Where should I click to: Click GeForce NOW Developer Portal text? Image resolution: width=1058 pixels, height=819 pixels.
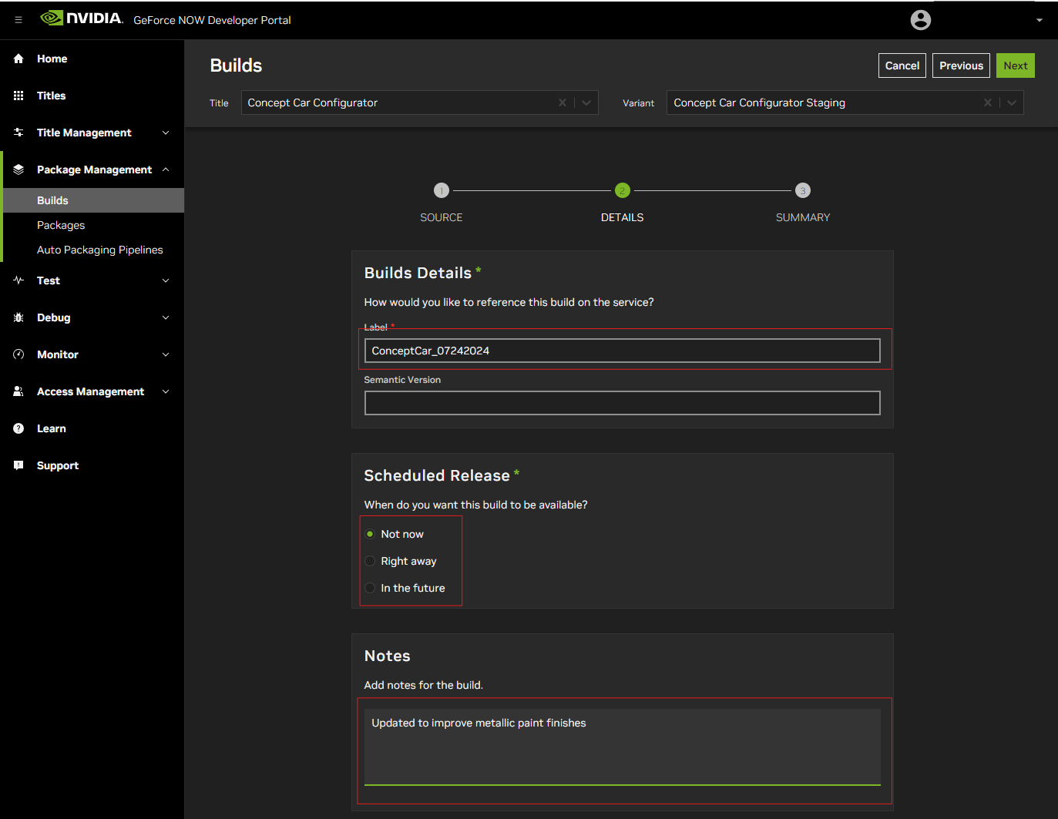coord(212,20)
